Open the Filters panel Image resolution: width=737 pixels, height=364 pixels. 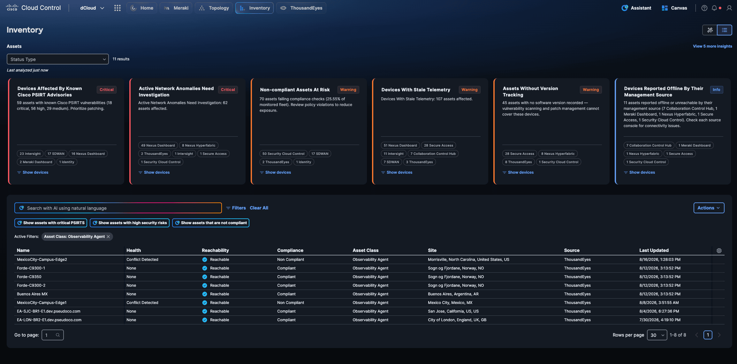point(236,208)
